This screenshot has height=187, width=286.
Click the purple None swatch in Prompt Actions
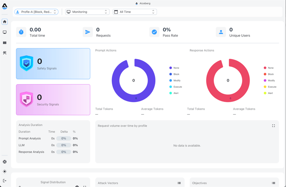click(171, 68)
